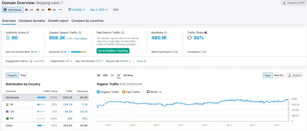The image size is (307, 131).
Task: Click Go to Position Tracking button
Action: click(x=113, y=51)
